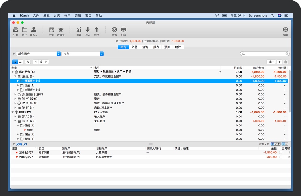This screenshot has height=196, width=301.
Task: Click the 导入 import arrow icon
Action: click(88, 30)
